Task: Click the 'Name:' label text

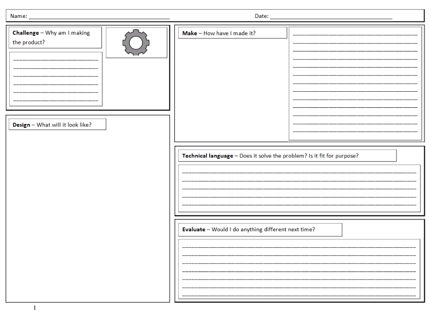Action: click(x=18, y=16)
